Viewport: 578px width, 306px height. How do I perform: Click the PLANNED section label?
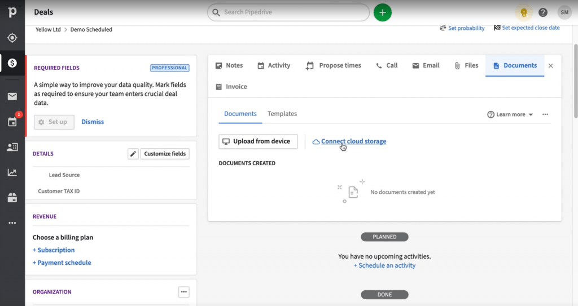point(384,237)
